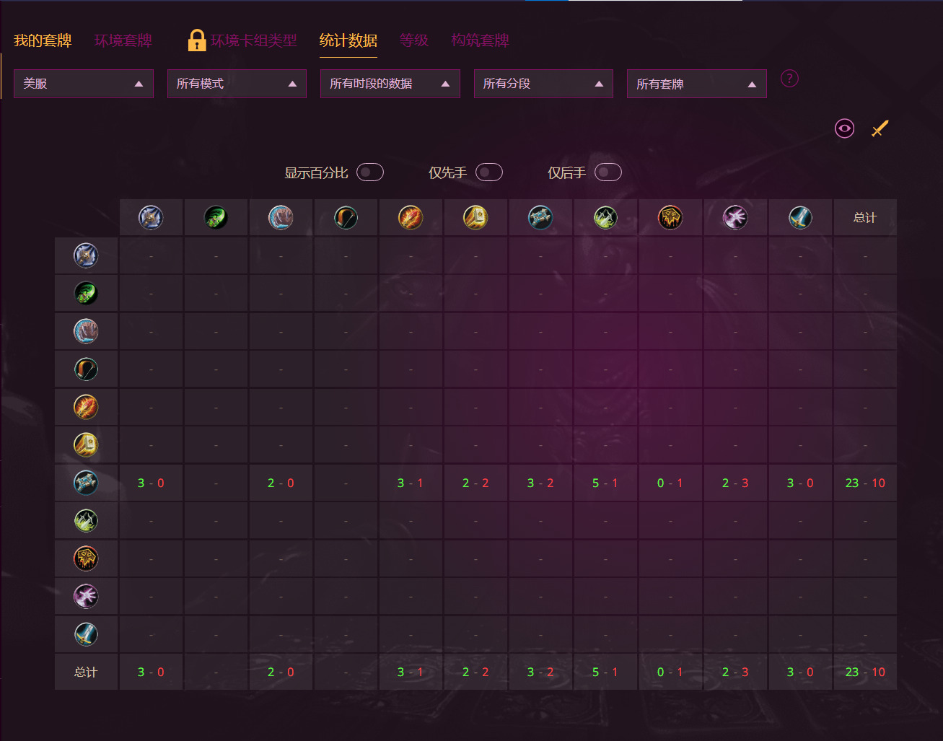Open the 环境套牌 tab

[x=123, y=40]
